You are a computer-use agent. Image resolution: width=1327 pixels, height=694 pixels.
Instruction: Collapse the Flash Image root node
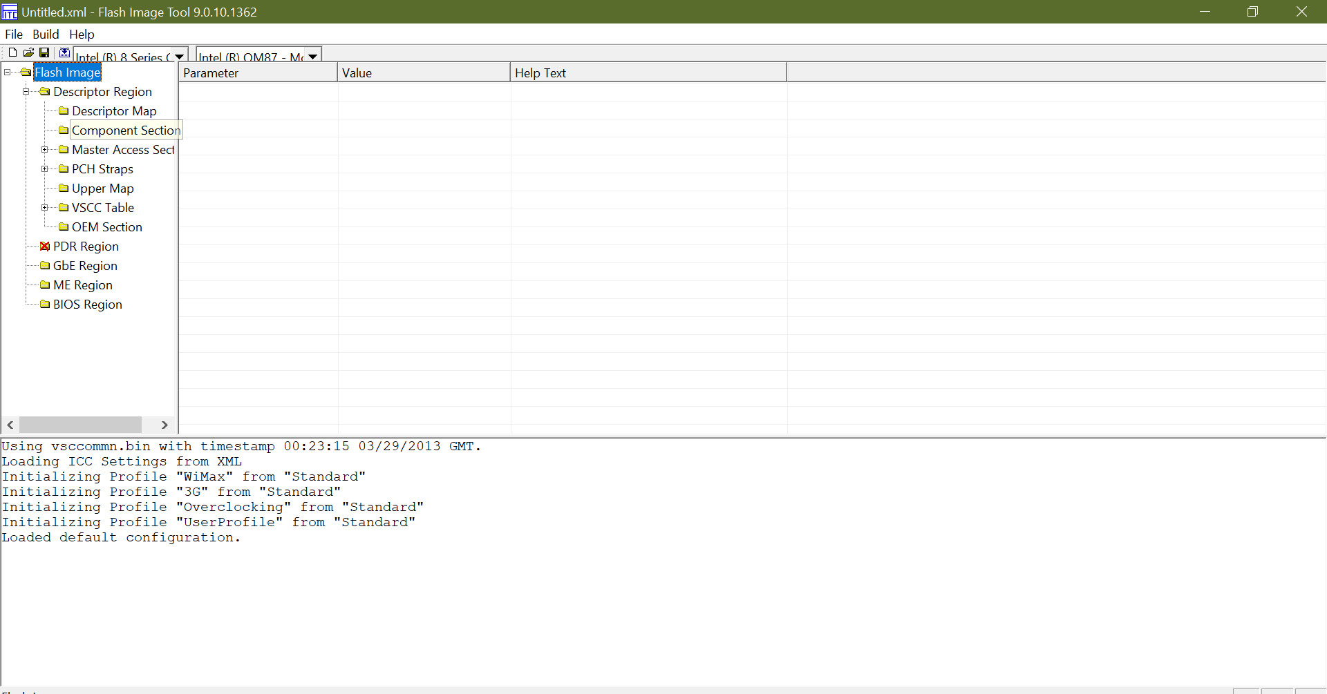tap(7, 73)
